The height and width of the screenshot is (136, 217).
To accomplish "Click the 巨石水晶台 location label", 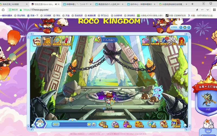I will point(109,40).
